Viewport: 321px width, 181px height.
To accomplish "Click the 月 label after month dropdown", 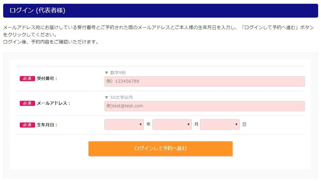I will coord(196,125).
